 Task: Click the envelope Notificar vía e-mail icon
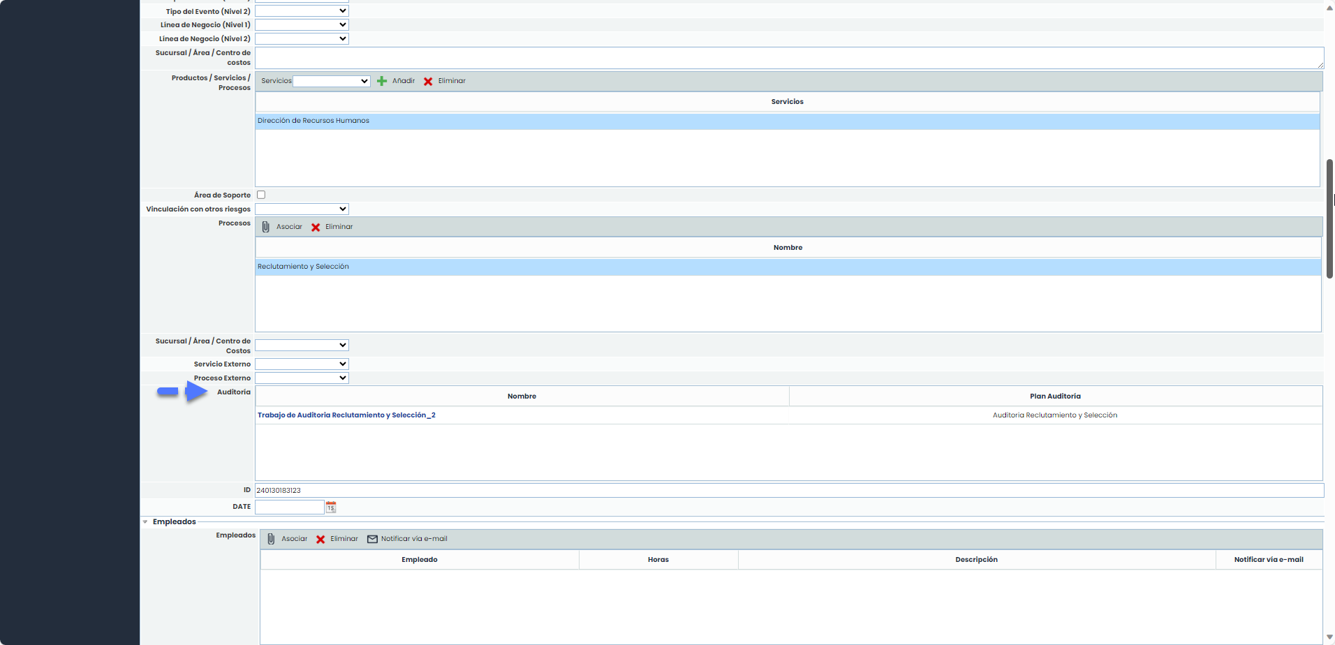372,539
